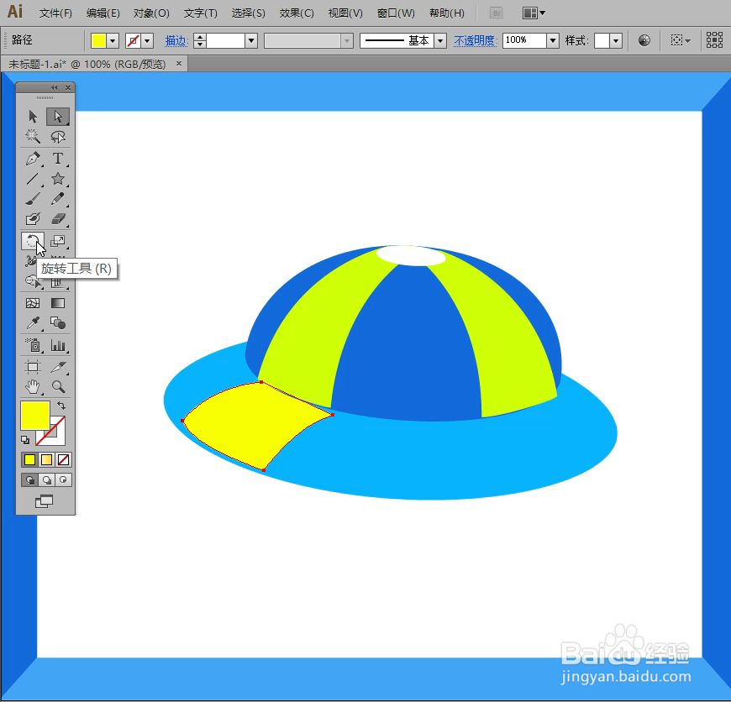Open the Change Screen Mode button
Viewport: 731px width, 702px height.
click(45, 501)
